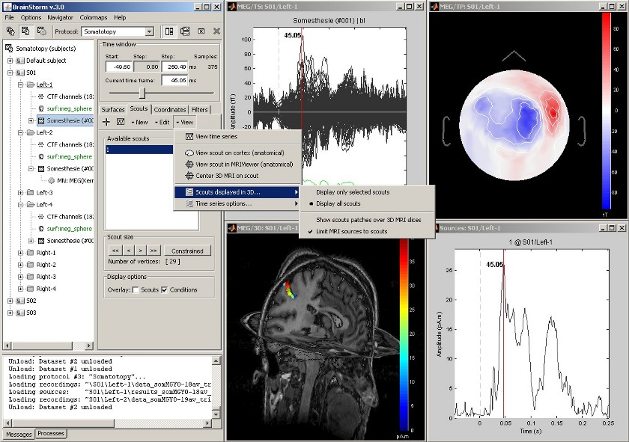Click the >> scout size button
Screen dimensions: 629x442
[x=154, y=251]
